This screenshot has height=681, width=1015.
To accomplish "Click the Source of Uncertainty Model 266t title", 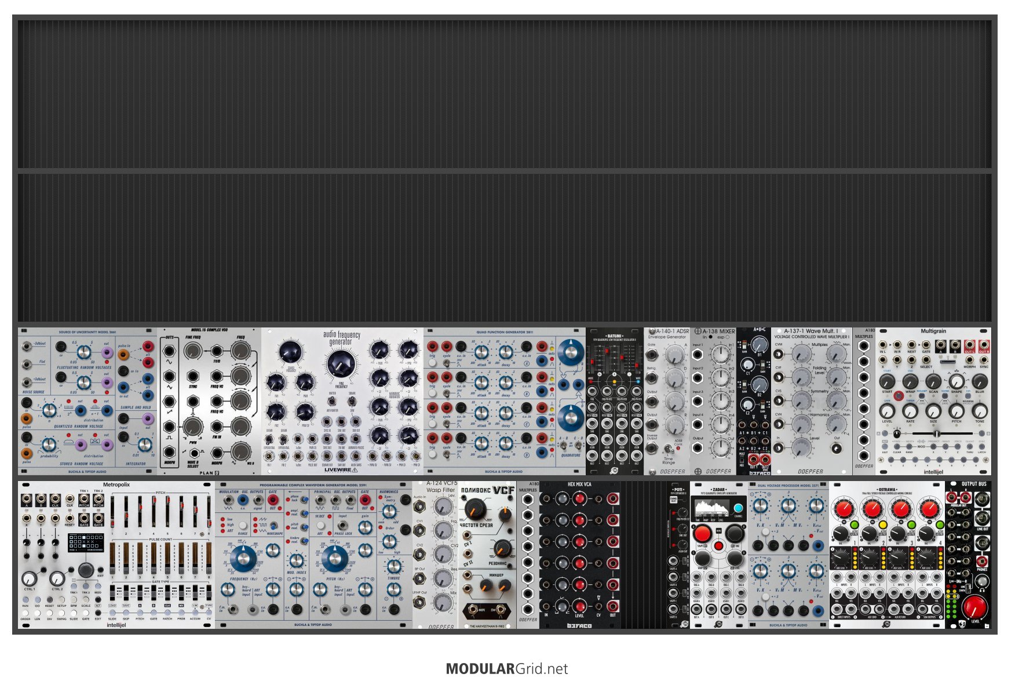I will [87, 332].
